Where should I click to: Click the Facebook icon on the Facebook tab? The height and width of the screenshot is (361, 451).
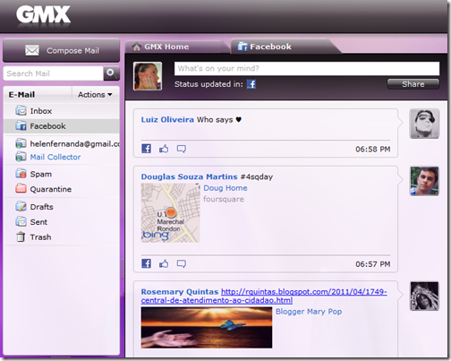(x=243, y=47)
